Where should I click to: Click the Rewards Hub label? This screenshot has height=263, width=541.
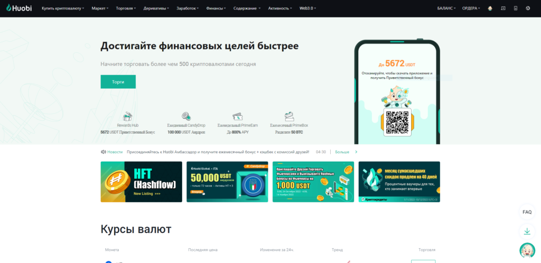pos(128,126)
